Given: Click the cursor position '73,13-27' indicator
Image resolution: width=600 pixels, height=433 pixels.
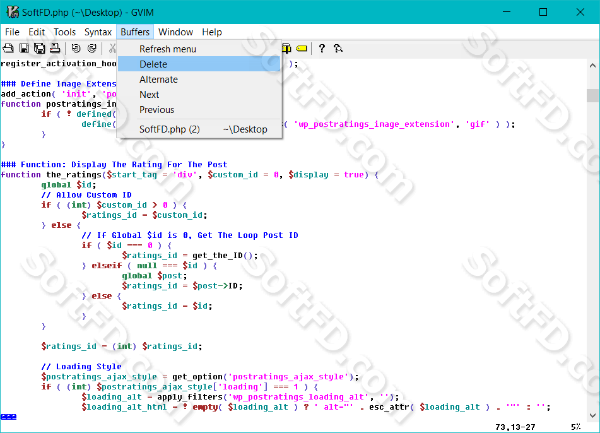Looking at the screenshot, I should tap(515, 427).
